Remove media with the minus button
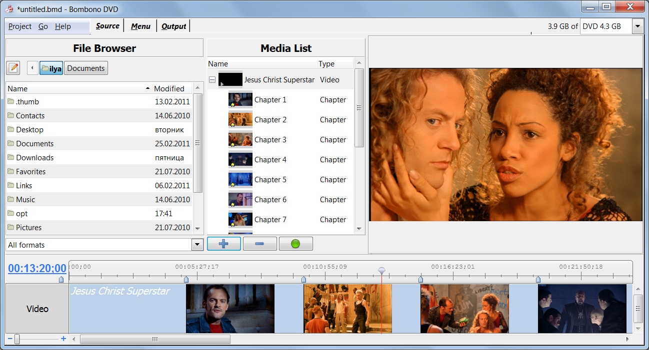The height and width of the screenshot is (350, 649). pos(259,244)
